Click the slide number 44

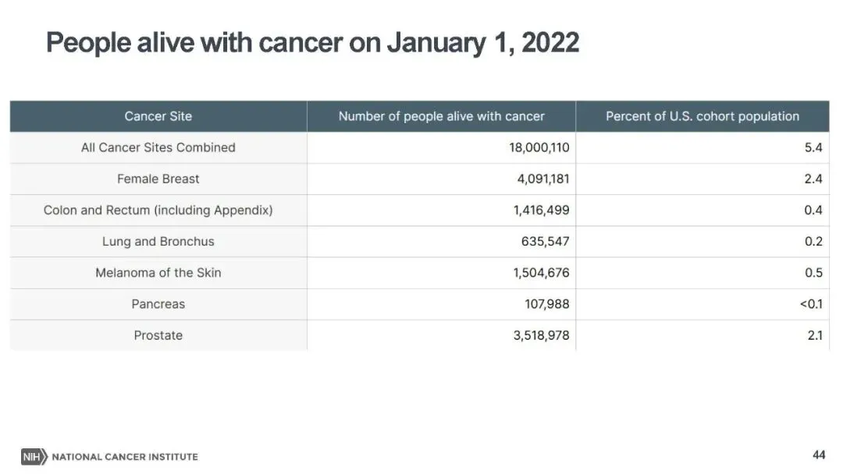pos(819,455)
